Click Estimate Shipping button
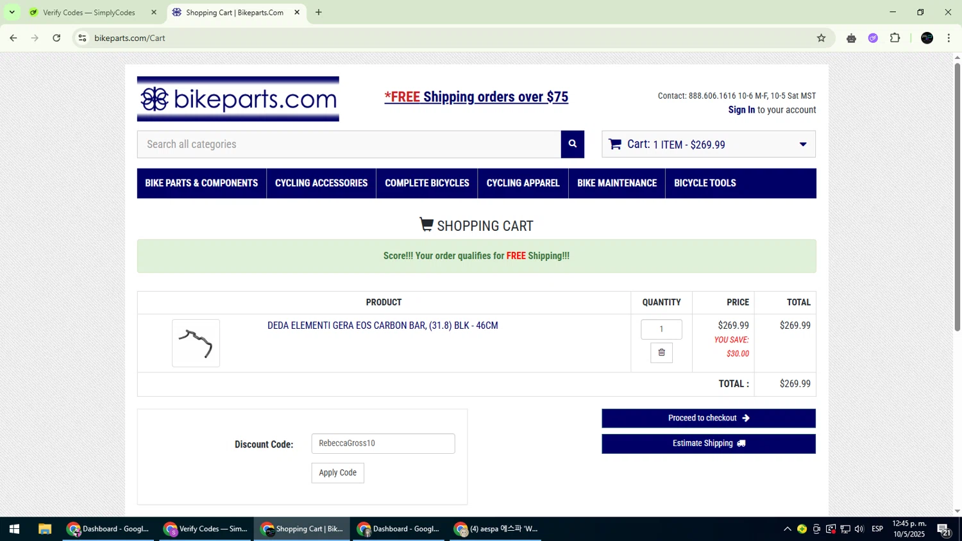This screenshot has height=541, width=962. tap(709, 444)
